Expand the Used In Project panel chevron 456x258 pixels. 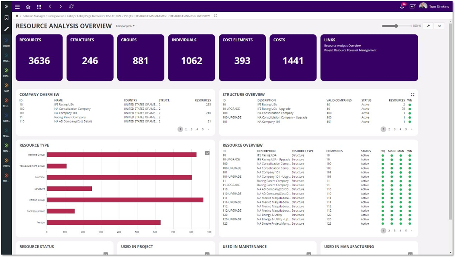point(206,253)
